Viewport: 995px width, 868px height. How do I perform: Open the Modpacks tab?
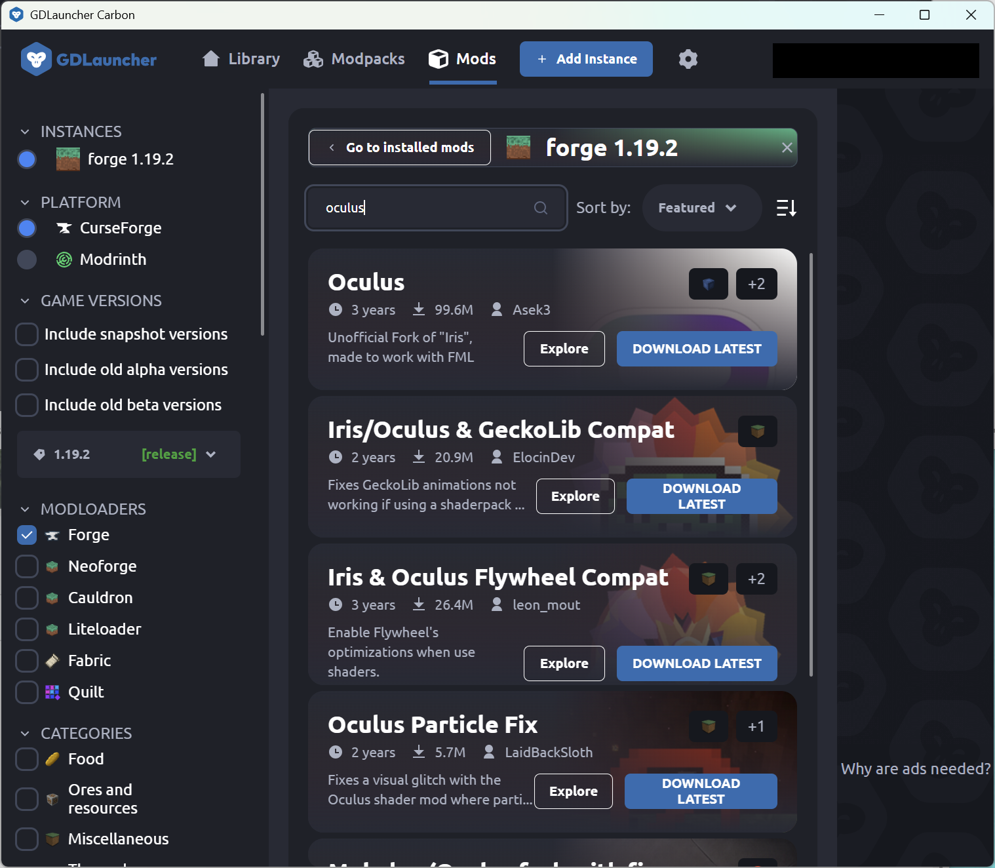click(x=354, y=59)
